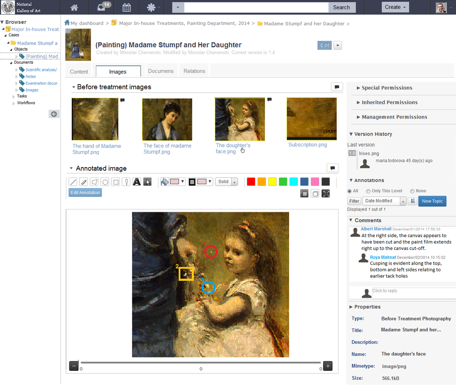Pick the cyan color swatch
This screenshot has width=456, height=385.
294,182
